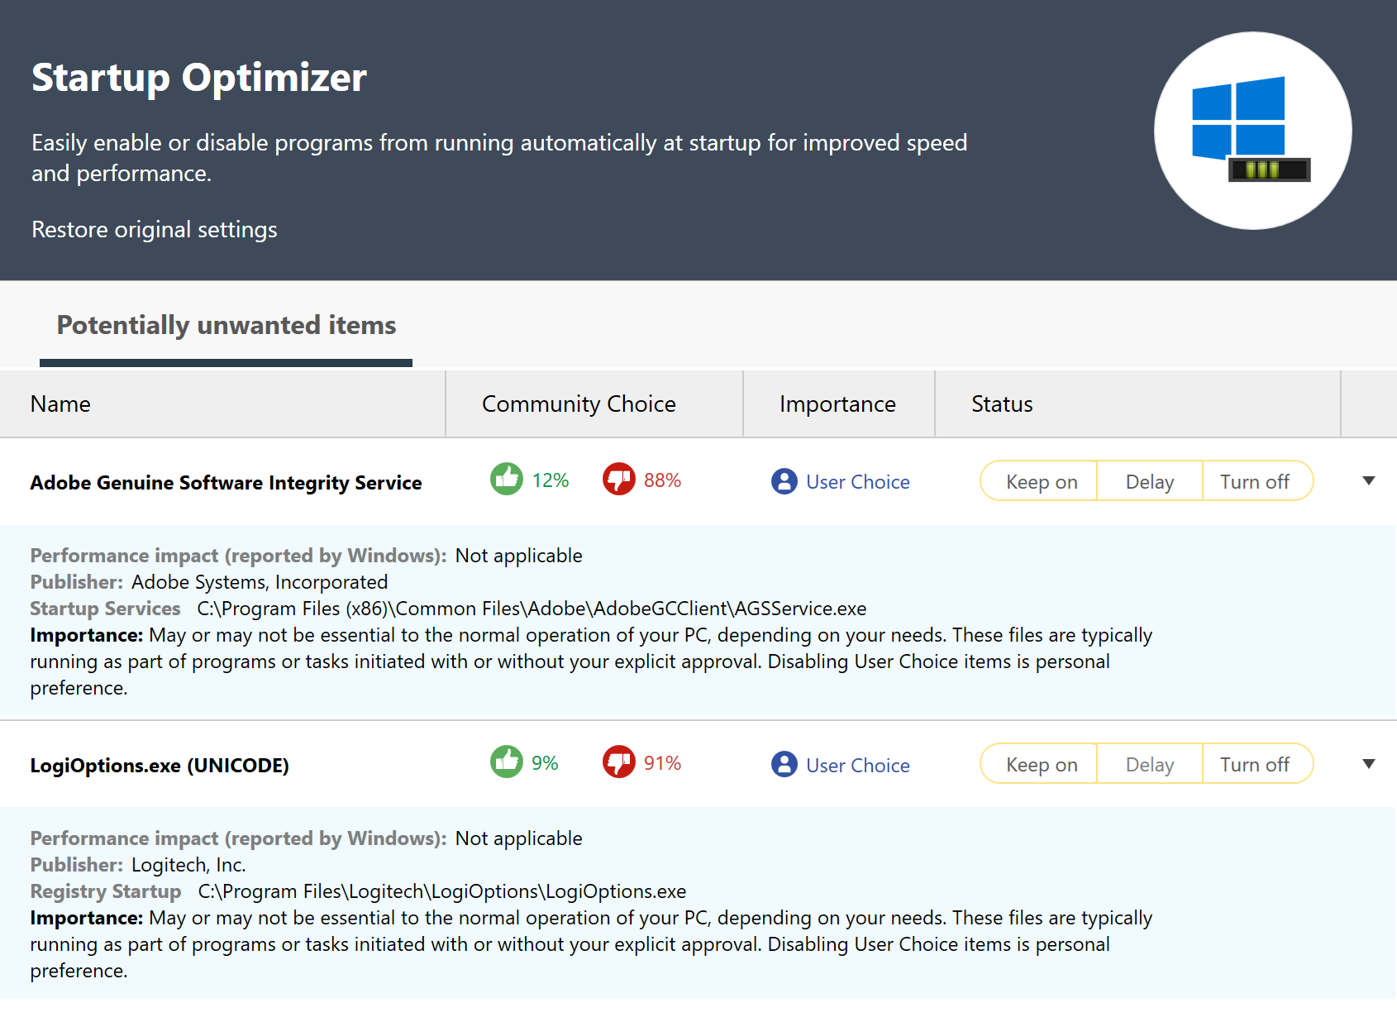Click the Registry Startup label
Viewport: 1397px width, 1022px height.
pyautogui.click(x=106, y=891)
